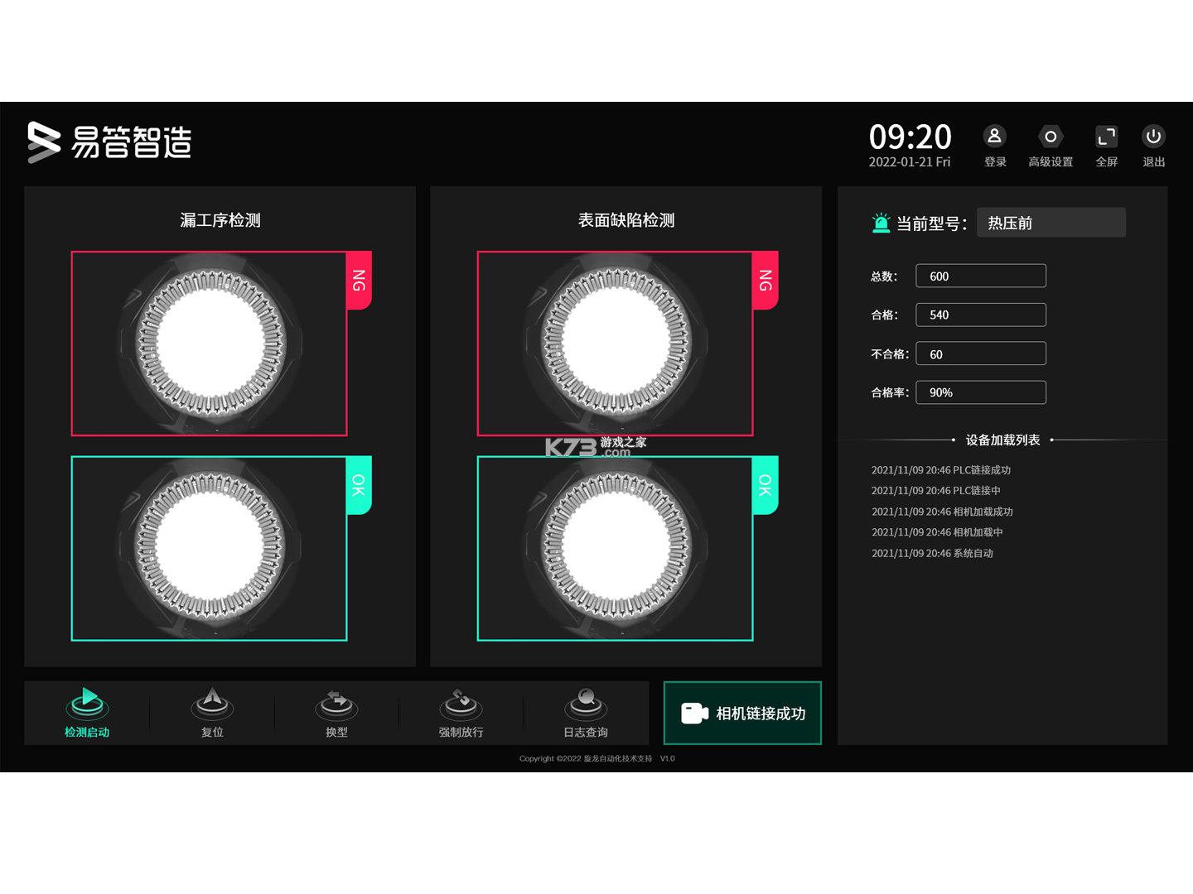1193x894 pixels.
Task: Click the 总数 field showing 600
Action: pyautogui.click(x=981, y=276)
